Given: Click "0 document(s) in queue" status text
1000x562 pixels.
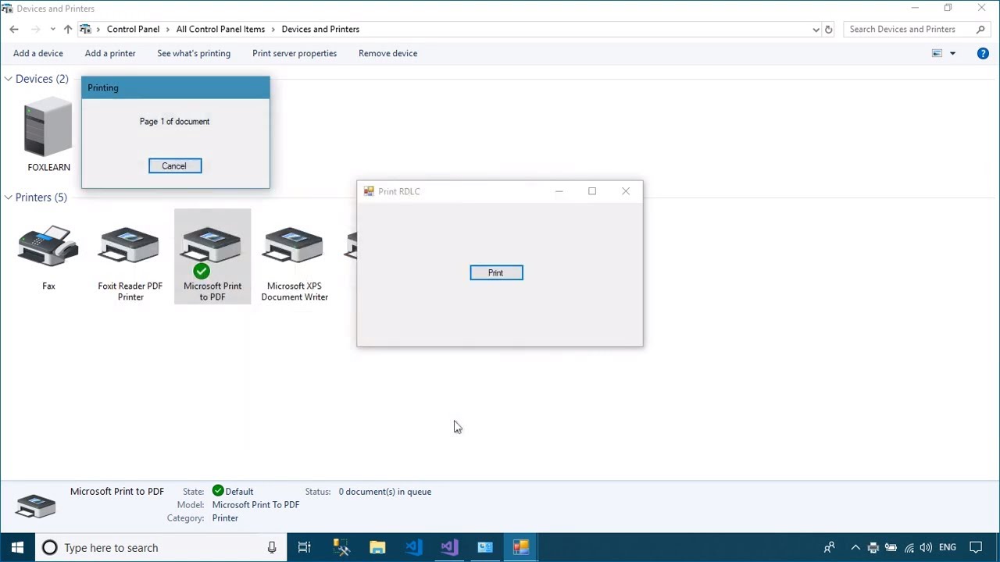Looking at the screenshot, I should click(x=384, y=492).
